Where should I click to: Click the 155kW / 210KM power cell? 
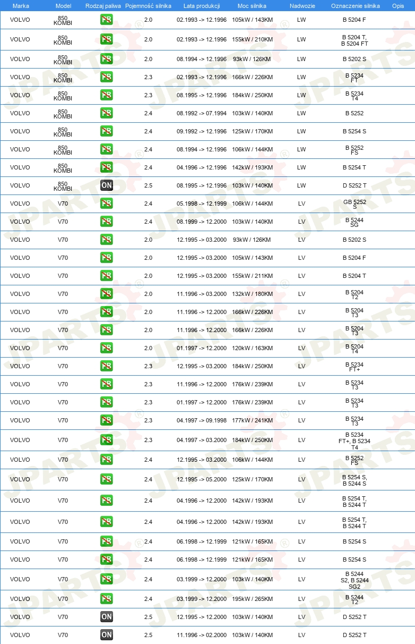click(x=252, y=40)
